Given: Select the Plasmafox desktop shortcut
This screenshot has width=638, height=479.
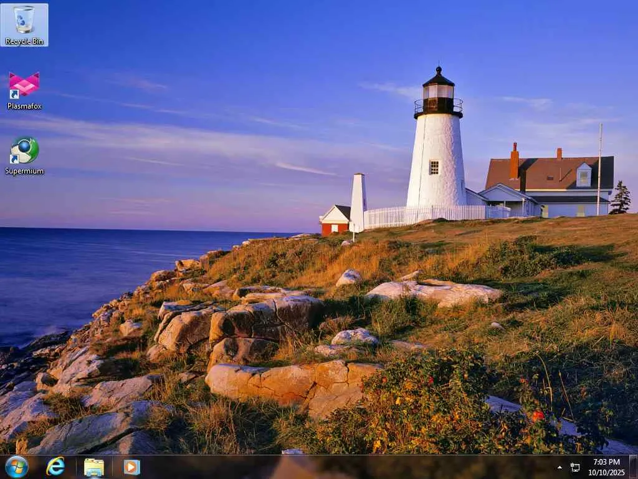Looking at the screenshot, I should tap(24, 90).
